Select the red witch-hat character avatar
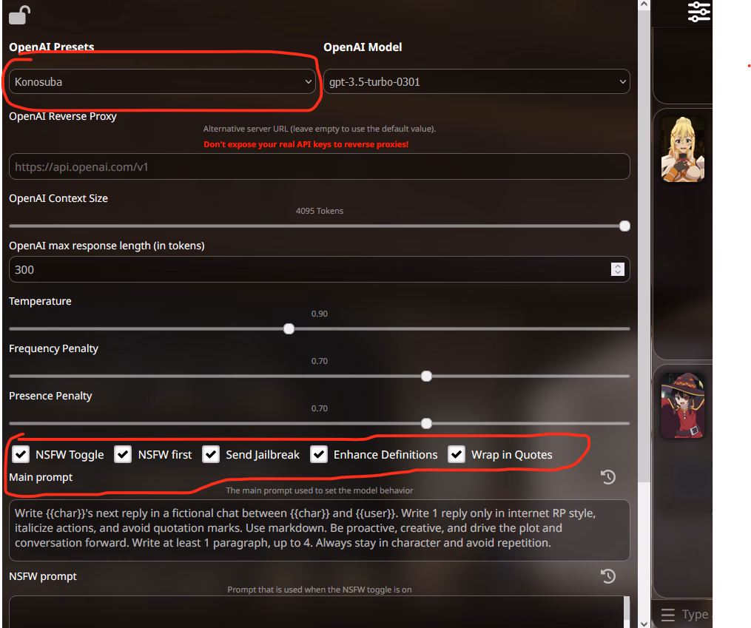Screen dimensions: 751x628 [682, 405]
